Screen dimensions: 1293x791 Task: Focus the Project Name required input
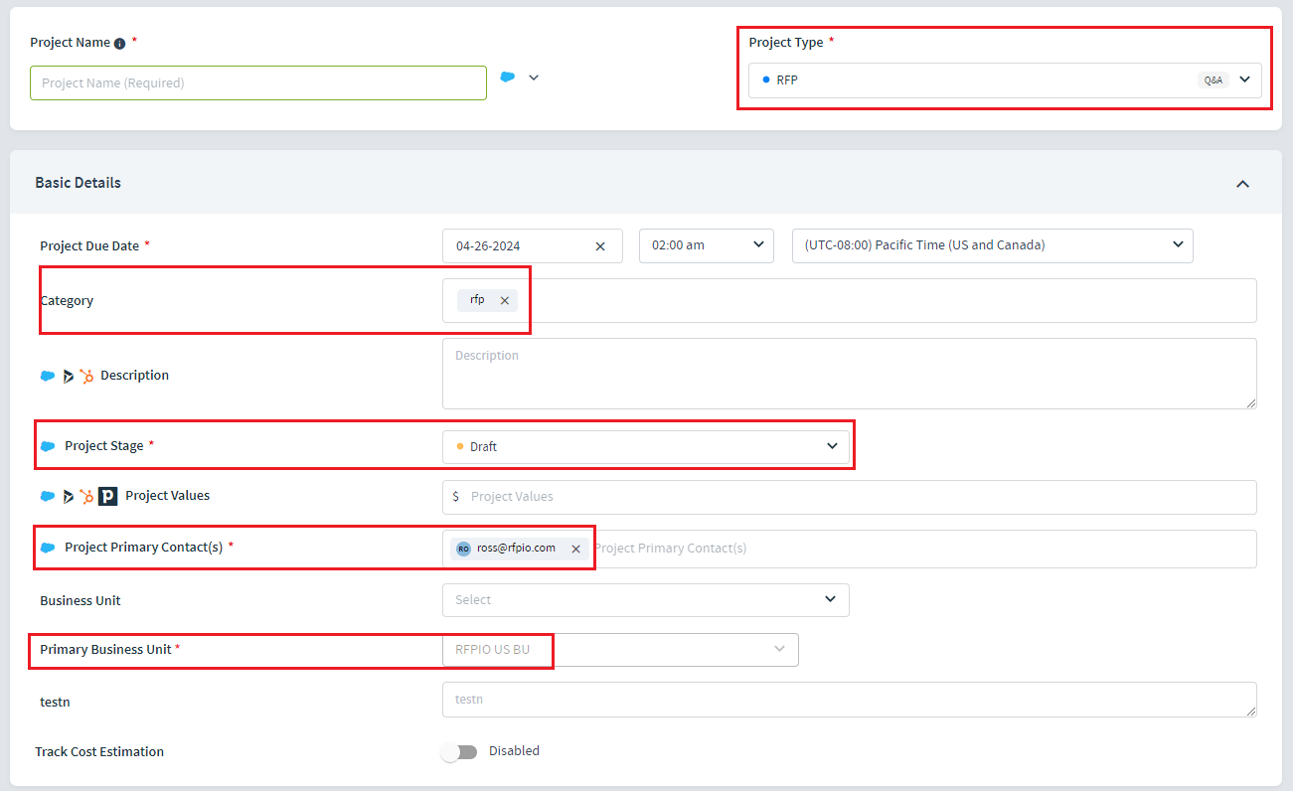click(x=258, y=83)
